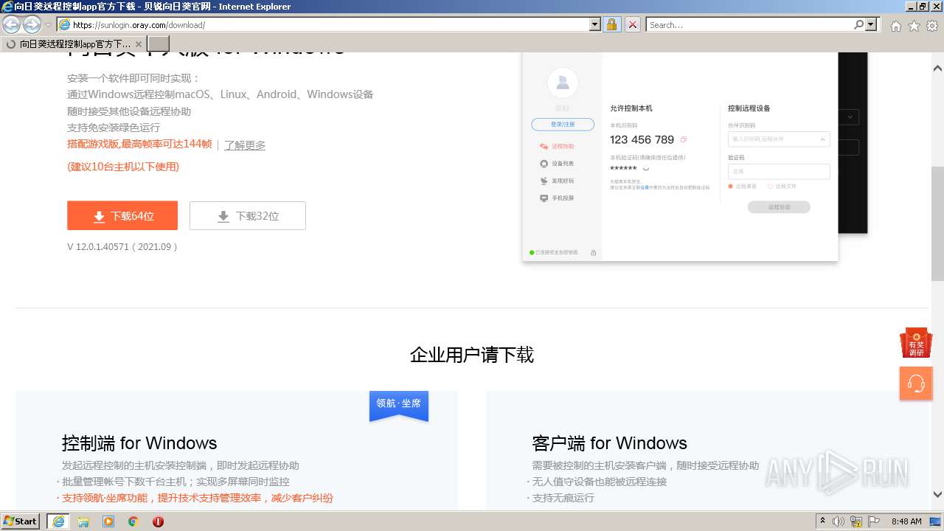Image resolution: width=944 pixels, height=531 pixels.
Task: Expand the address bar autocomplete dropdown
Action: 595,24
